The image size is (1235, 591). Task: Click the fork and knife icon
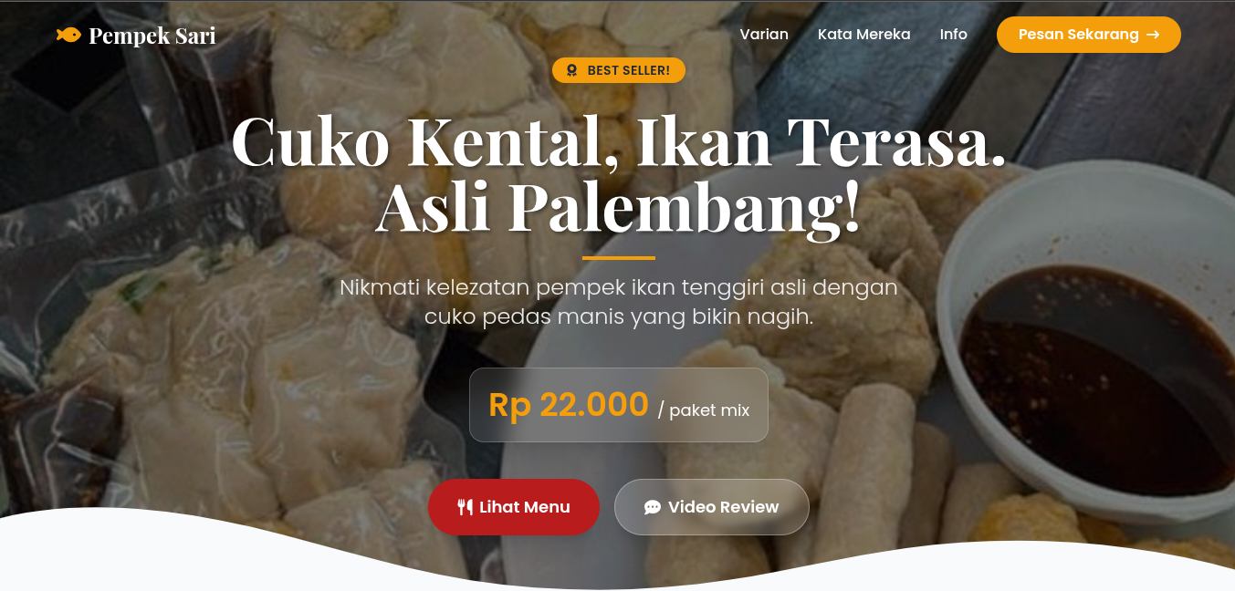[x=466, y=507]
